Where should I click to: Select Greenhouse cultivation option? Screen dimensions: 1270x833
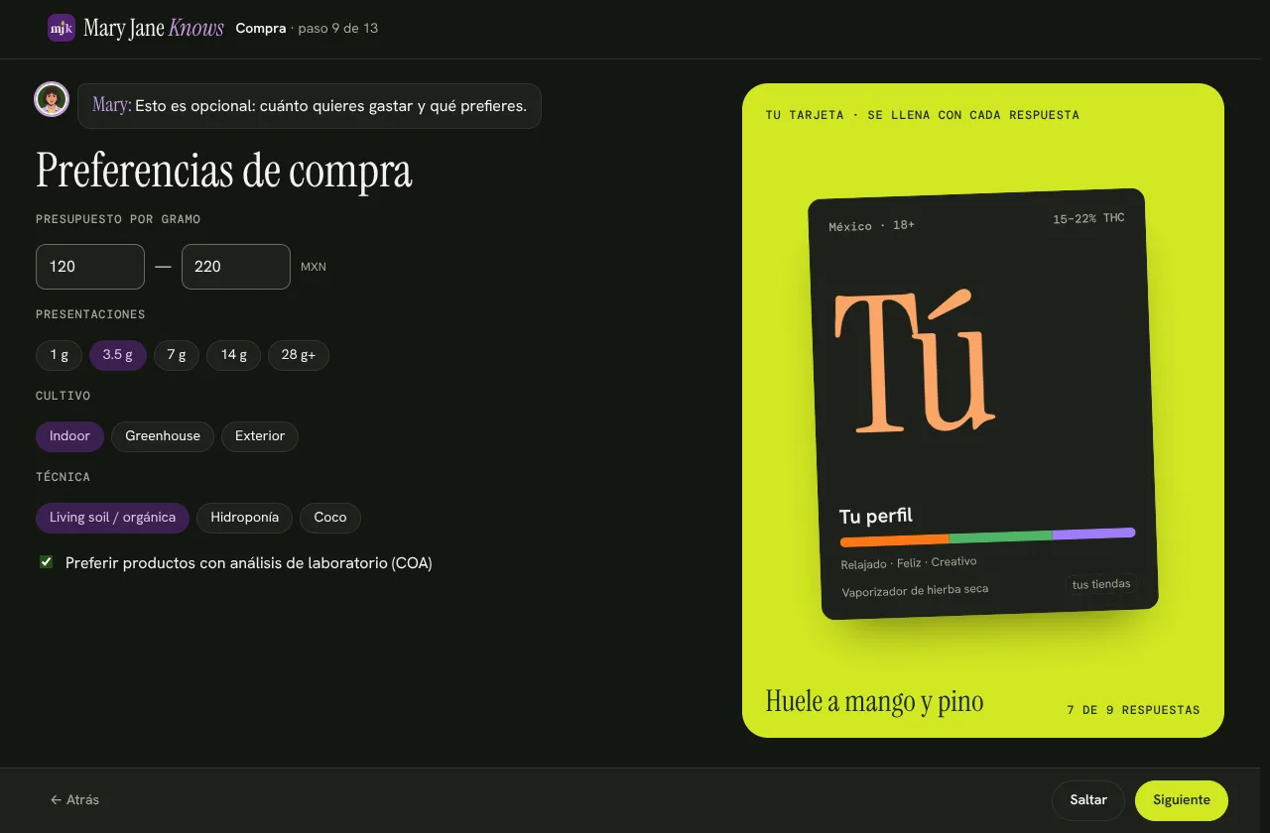click(163, 436)
